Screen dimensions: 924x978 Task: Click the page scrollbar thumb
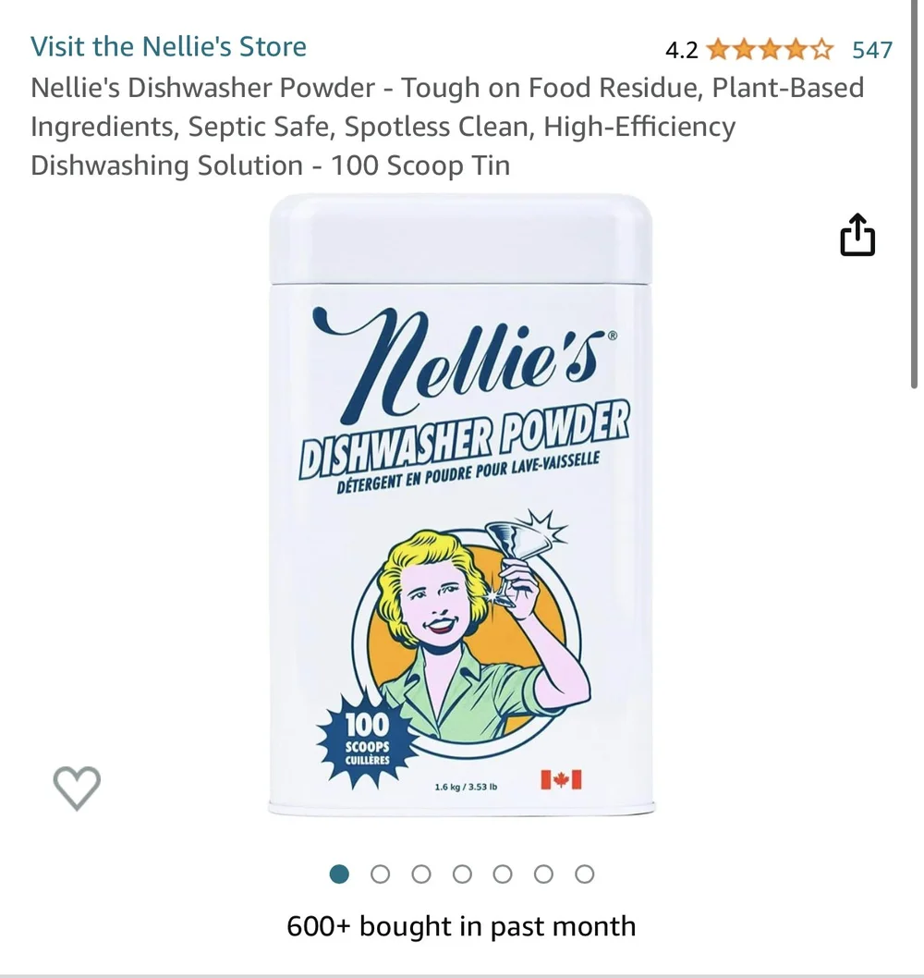(x=914, y=194)
